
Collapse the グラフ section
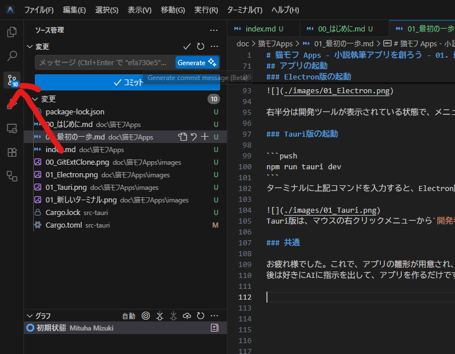[30, 316]
